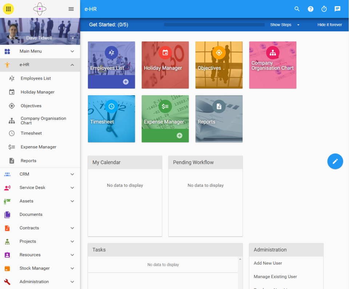Open the Reports icon in the sidebar

11,160
